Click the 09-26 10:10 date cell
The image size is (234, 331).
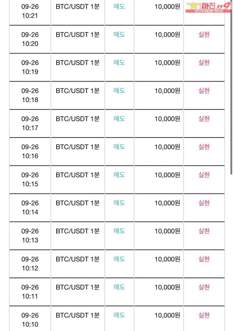point(30,320)
